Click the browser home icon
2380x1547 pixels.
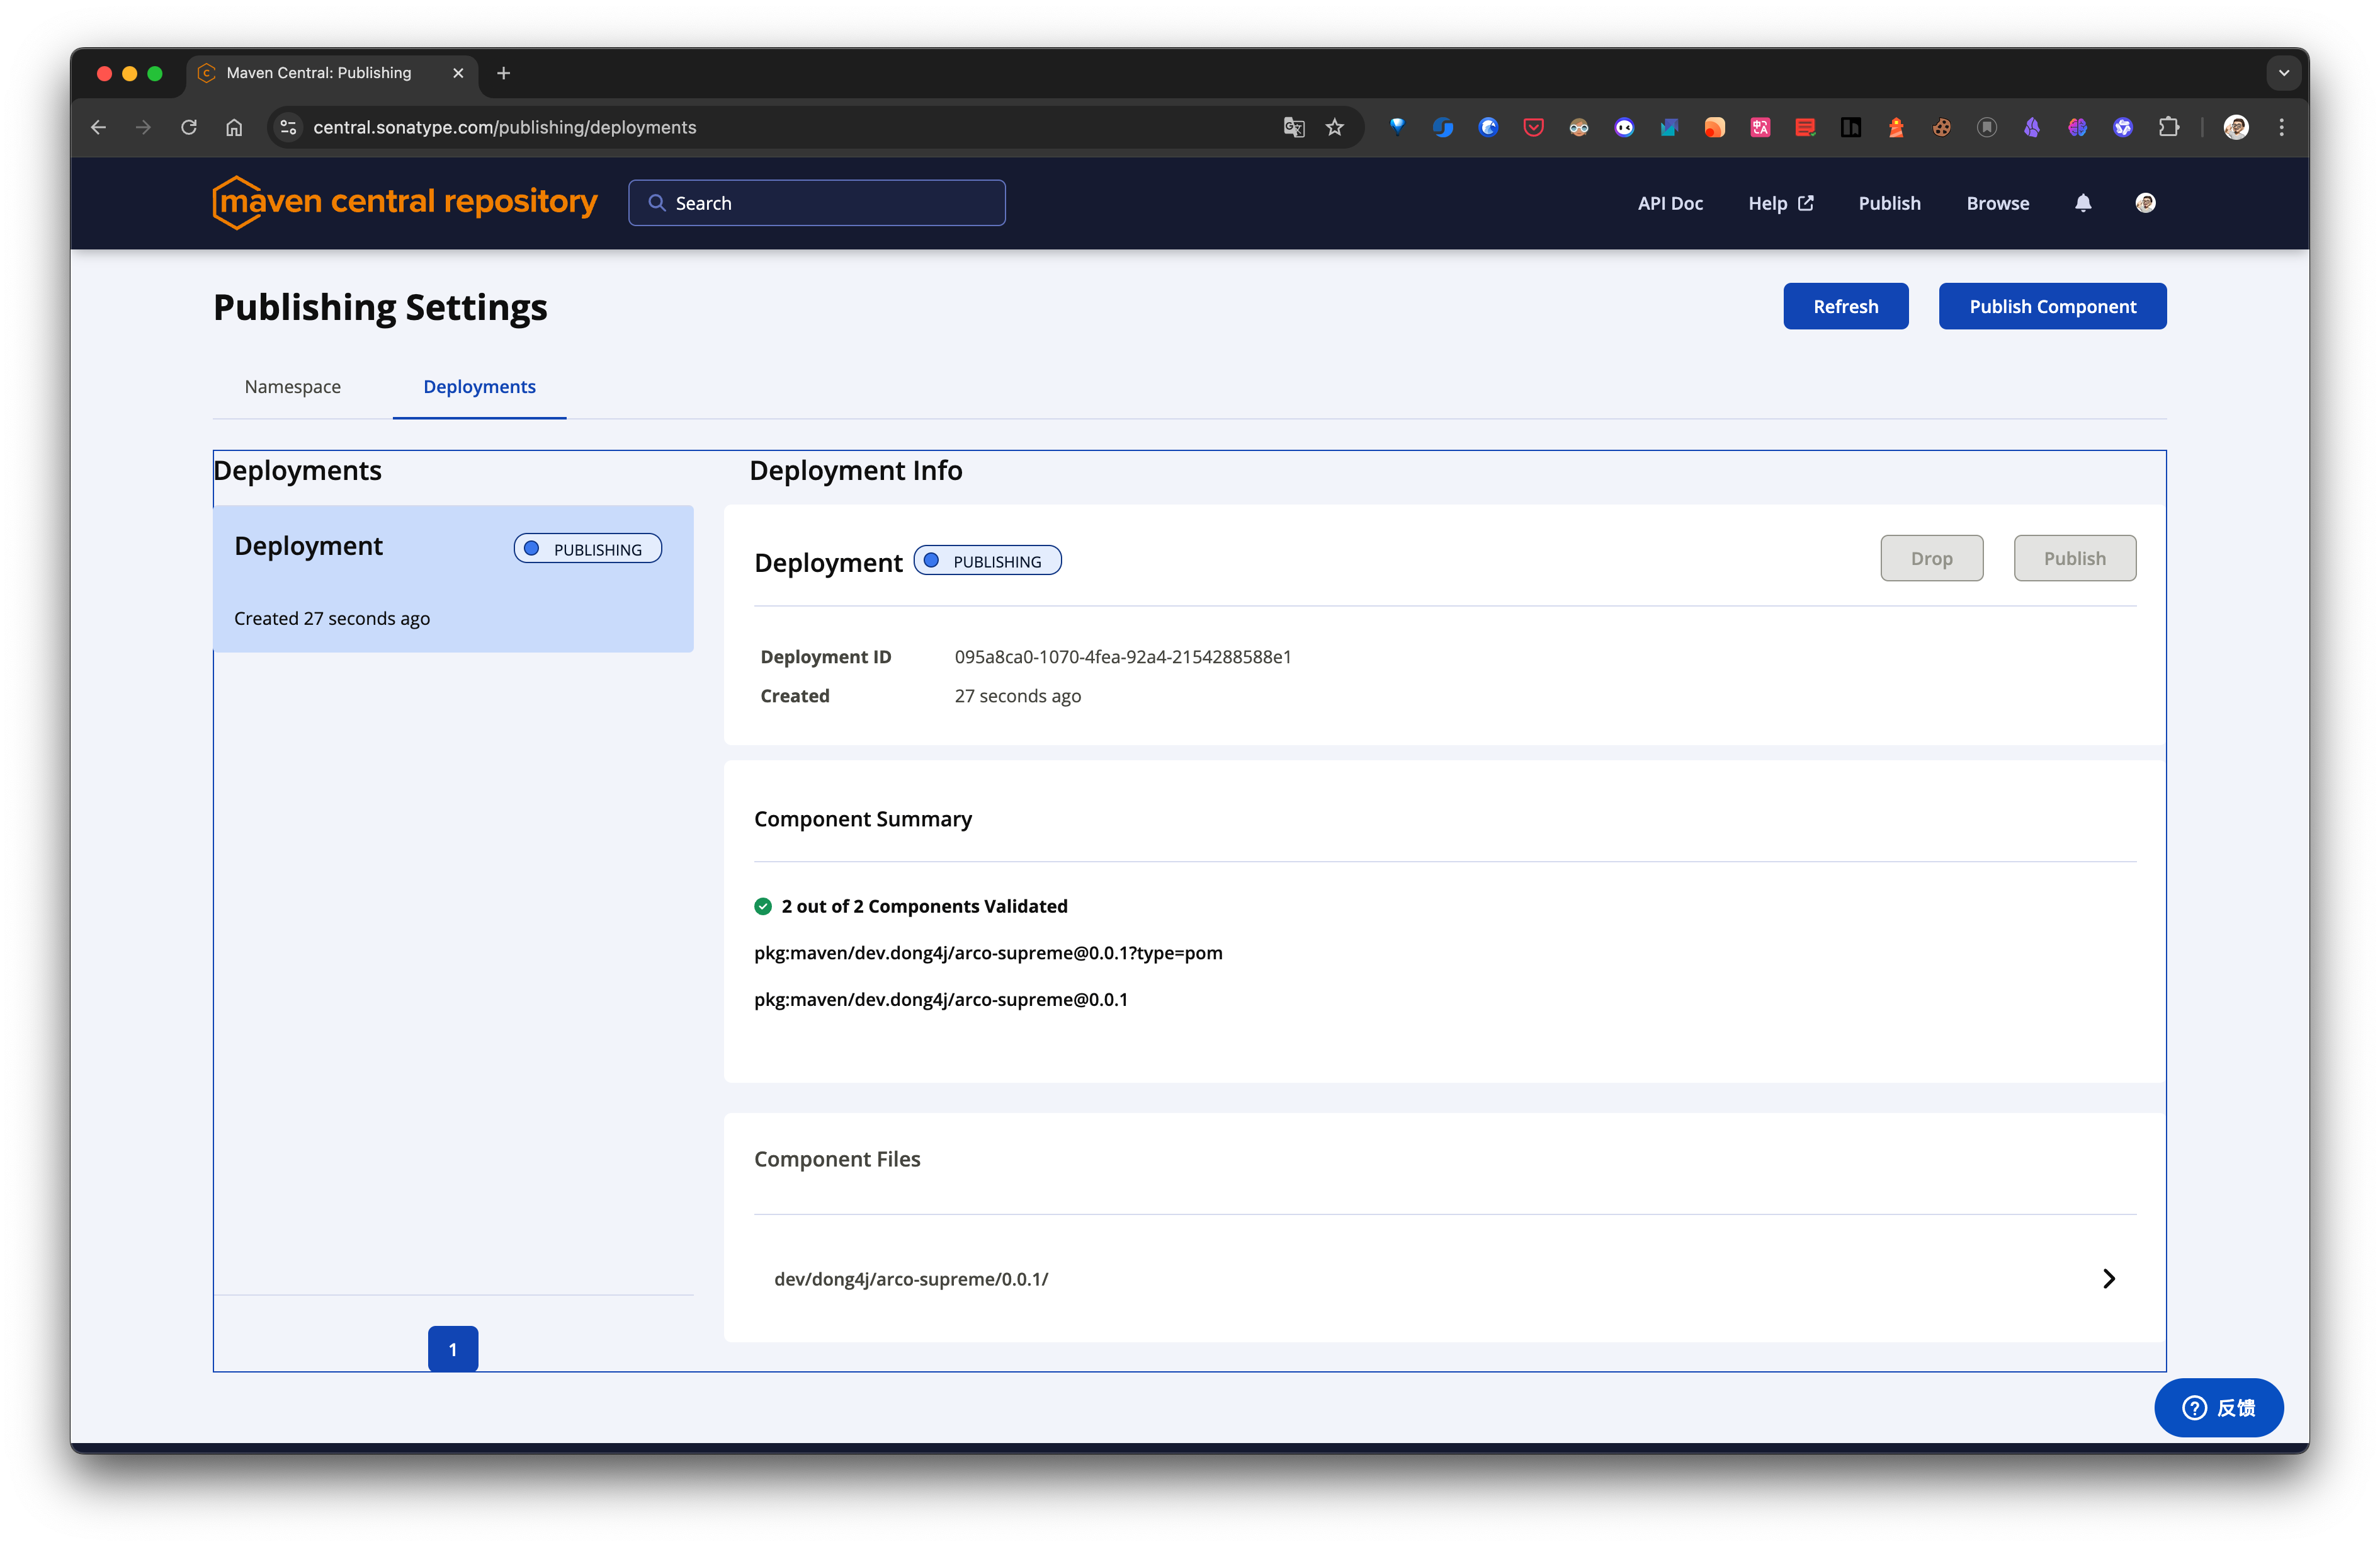234,127
